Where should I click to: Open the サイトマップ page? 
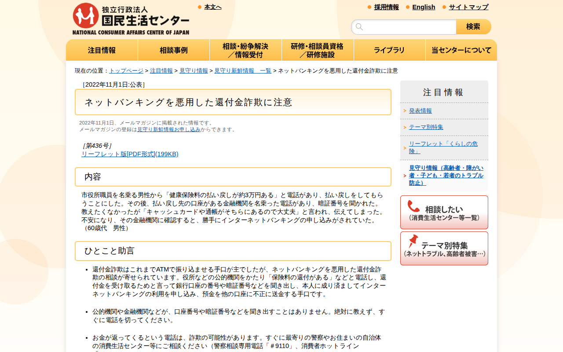[468, 7]
